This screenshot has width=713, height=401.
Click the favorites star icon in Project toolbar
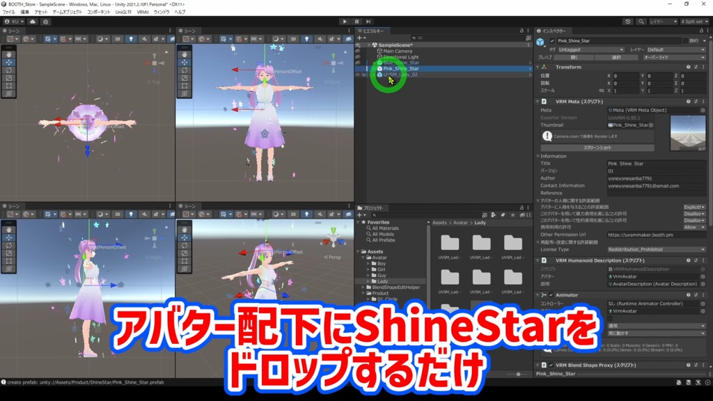coord(512,214)
